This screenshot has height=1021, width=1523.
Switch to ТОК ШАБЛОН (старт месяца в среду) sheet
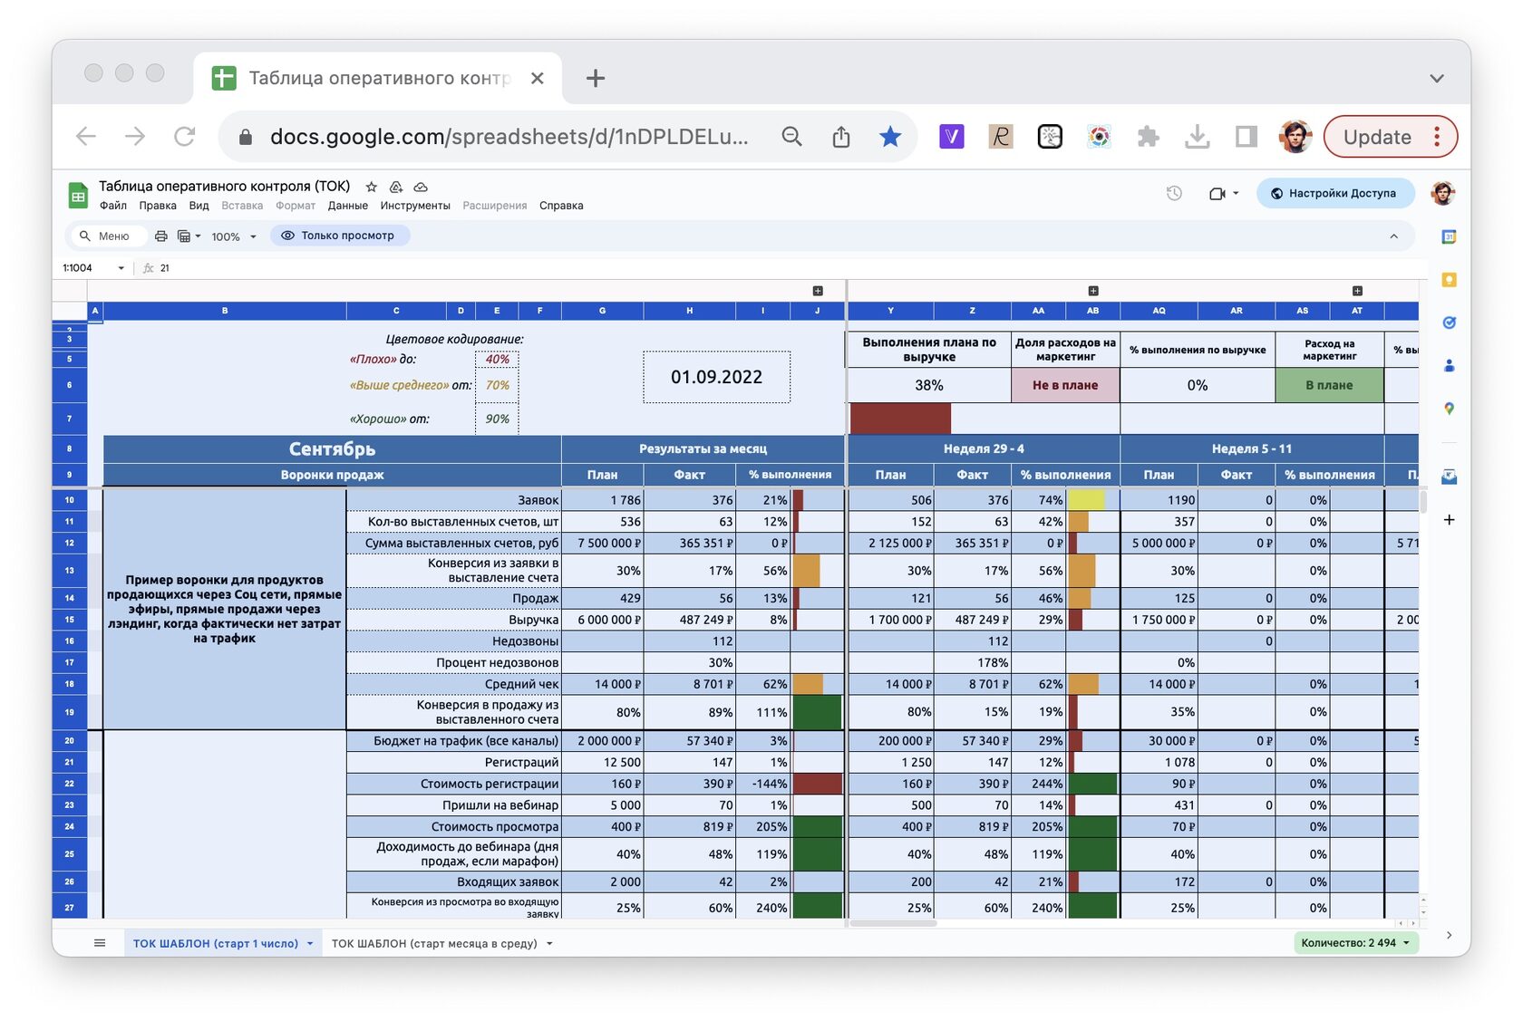434,943
